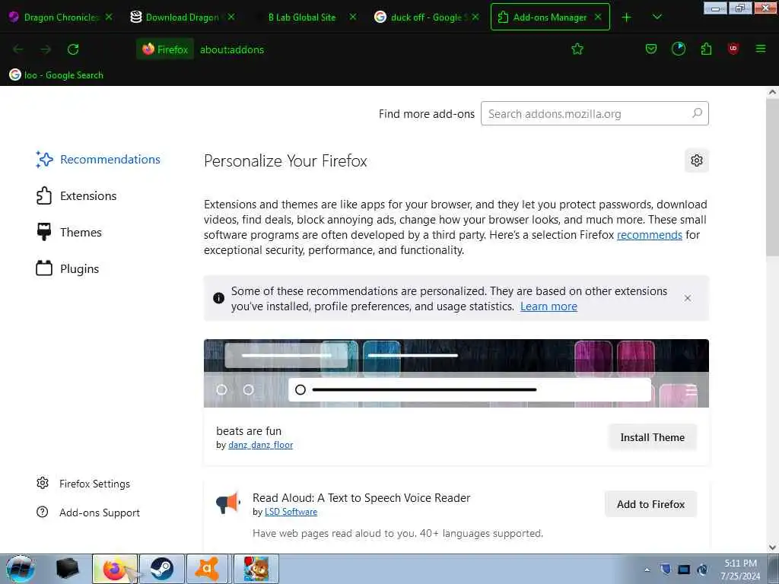Open the Extensions puzzle icon in toolbar
The width and height of the screenshot is (779, 584).
click(x=706, y=49)
